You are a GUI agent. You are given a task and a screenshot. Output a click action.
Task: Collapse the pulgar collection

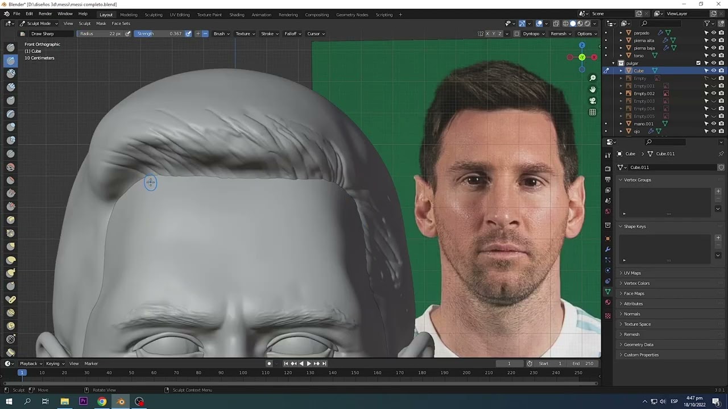614,63
